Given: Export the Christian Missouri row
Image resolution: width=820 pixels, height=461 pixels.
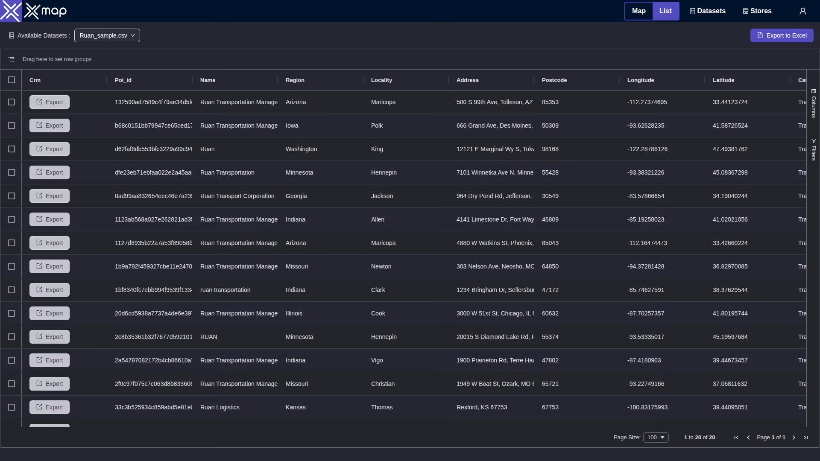Looking at the screenshot, I should coord(50,384).
